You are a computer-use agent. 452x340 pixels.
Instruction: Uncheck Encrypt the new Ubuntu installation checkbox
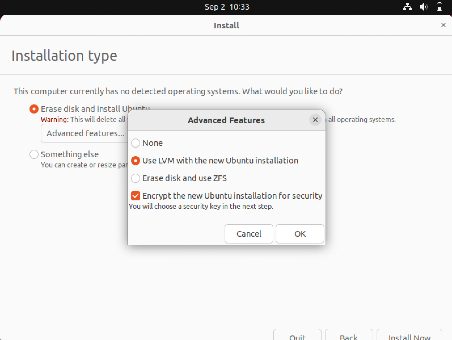click(136, 196)
